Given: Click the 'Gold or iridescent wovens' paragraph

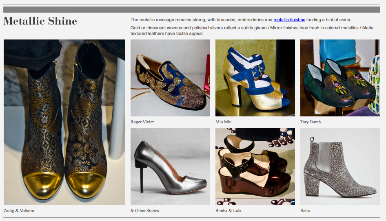Looking at the screenshot, I should pyautogui.click(x=252, y=31).
